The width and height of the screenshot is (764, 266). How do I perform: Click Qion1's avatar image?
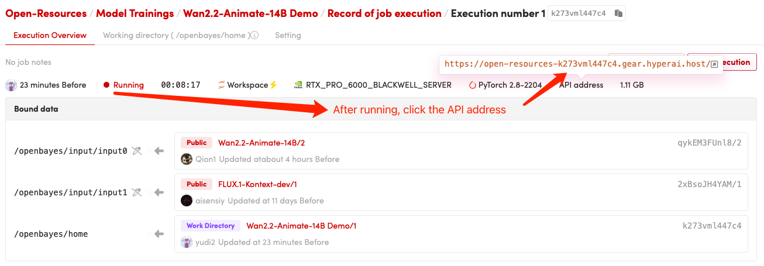tap(187, 159)
